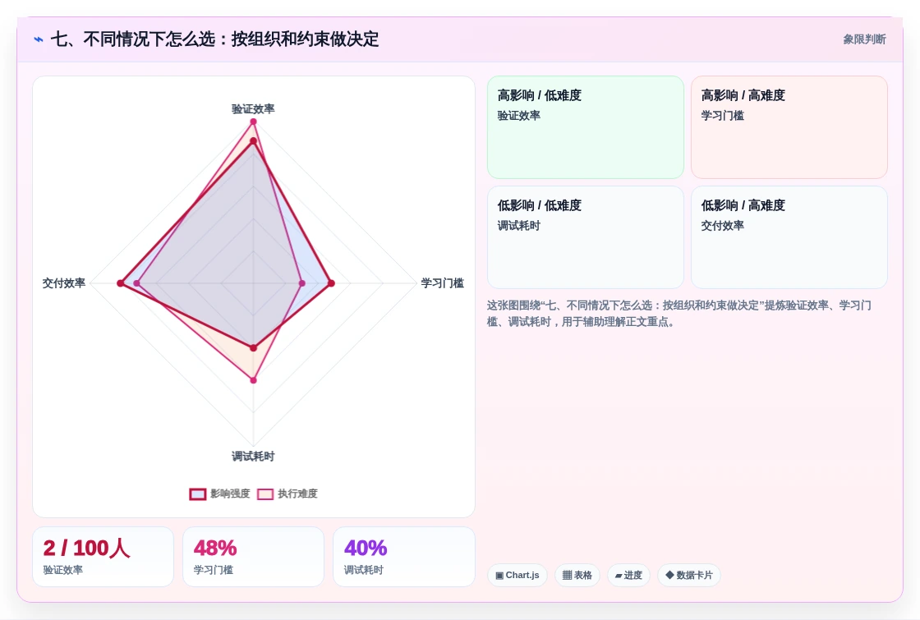This screenshot has width=920, height=620.
Task: Click the 执行难度 data point on 调试耗时 axis
Action: [x=254, y=380]
